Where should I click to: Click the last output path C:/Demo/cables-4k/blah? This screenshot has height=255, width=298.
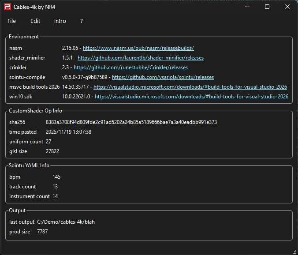[x=66, y=222]
